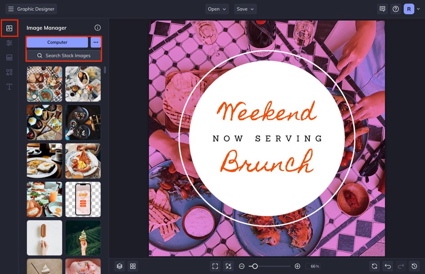This screenshot has height=274, width=425.
Task: Zoom out with the minus icon
Action: coord(241,266)
